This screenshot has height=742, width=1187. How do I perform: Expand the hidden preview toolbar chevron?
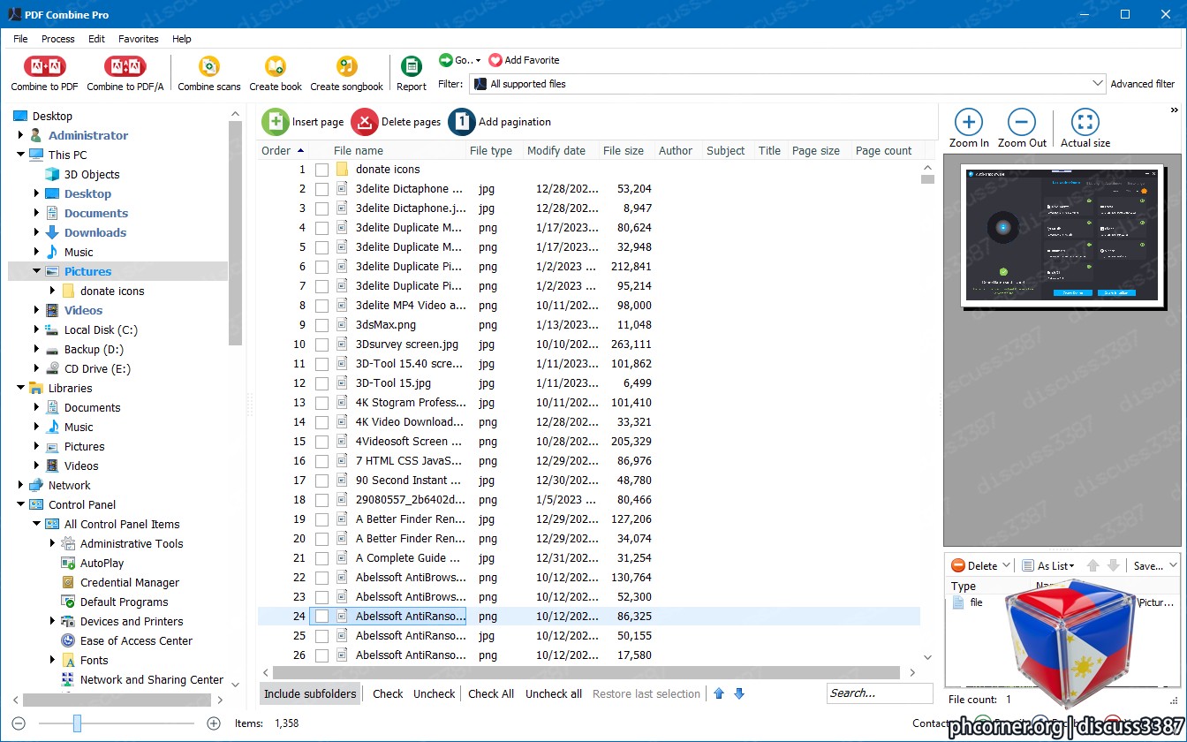[x=1175, y=110]
